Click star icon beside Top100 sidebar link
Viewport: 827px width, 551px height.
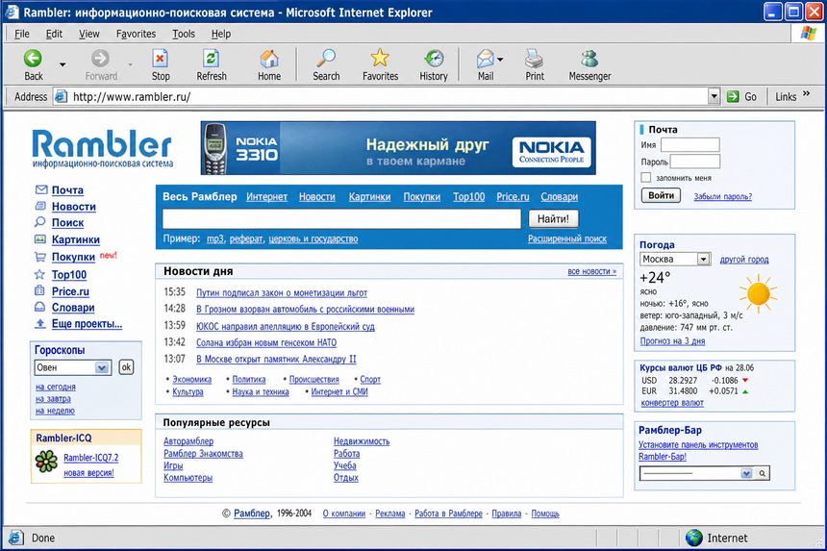point(39,274)
